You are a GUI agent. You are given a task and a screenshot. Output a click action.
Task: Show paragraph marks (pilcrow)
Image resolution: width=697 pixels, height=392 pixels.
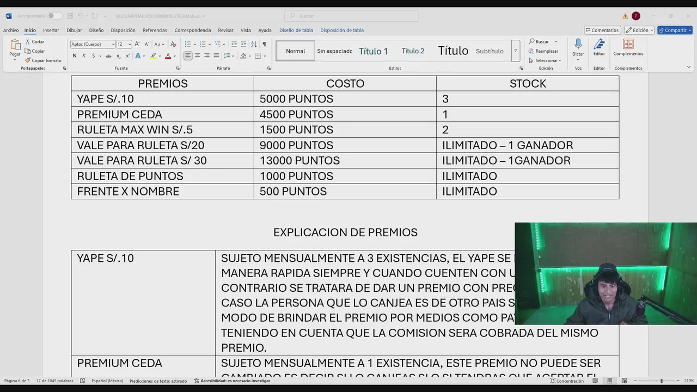pyautogui.click(x=264, y=44)
